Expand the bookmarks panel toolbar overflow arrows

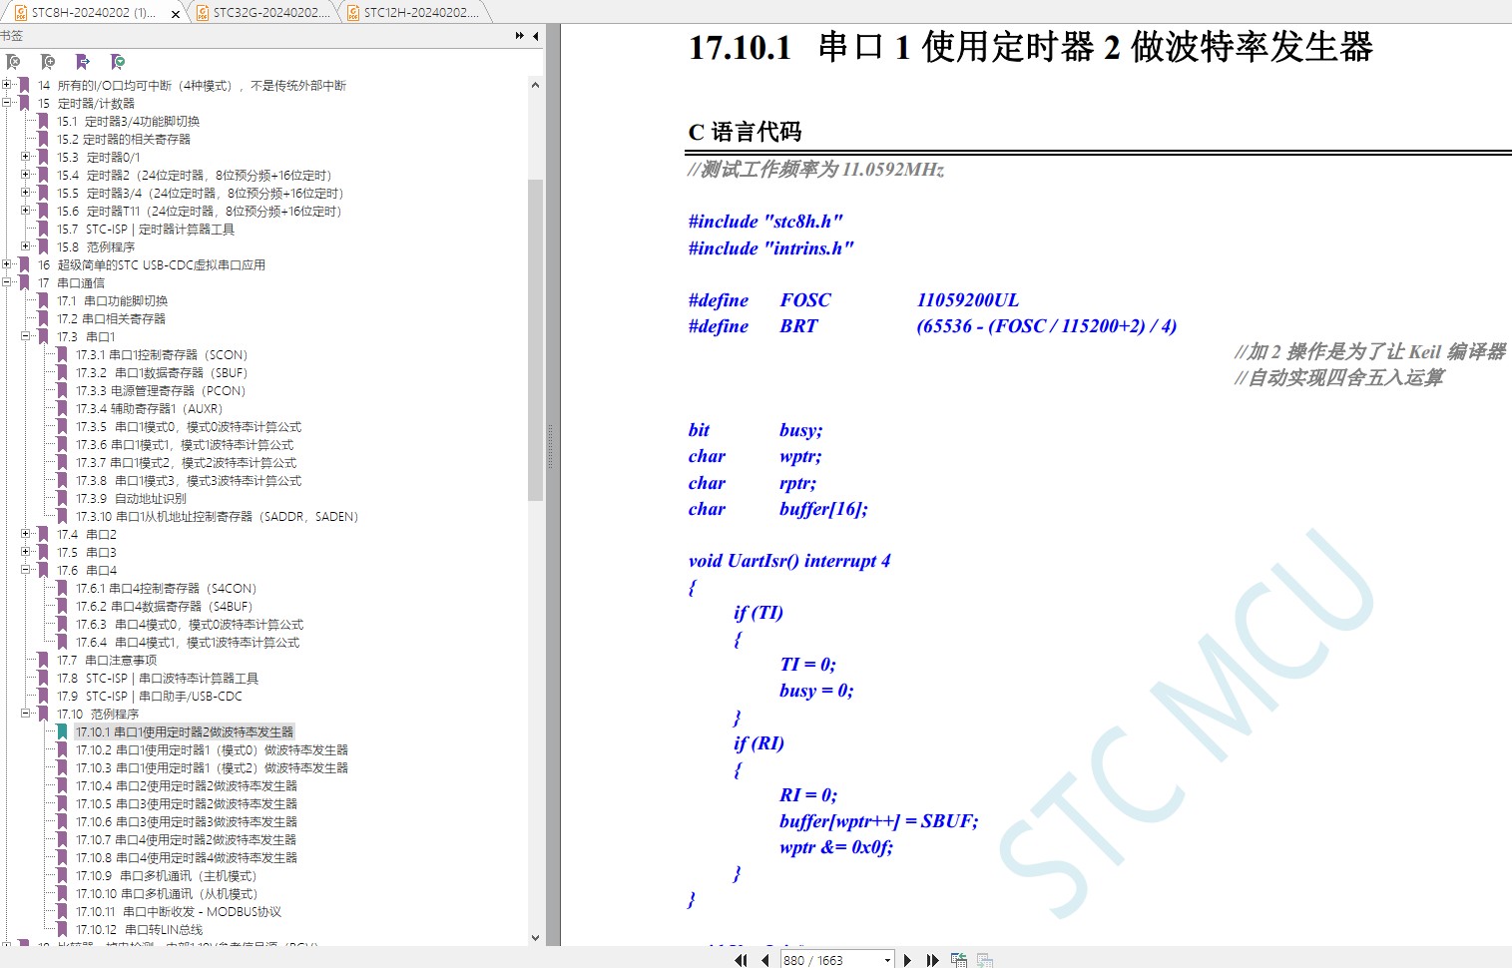tap(520, 36)
